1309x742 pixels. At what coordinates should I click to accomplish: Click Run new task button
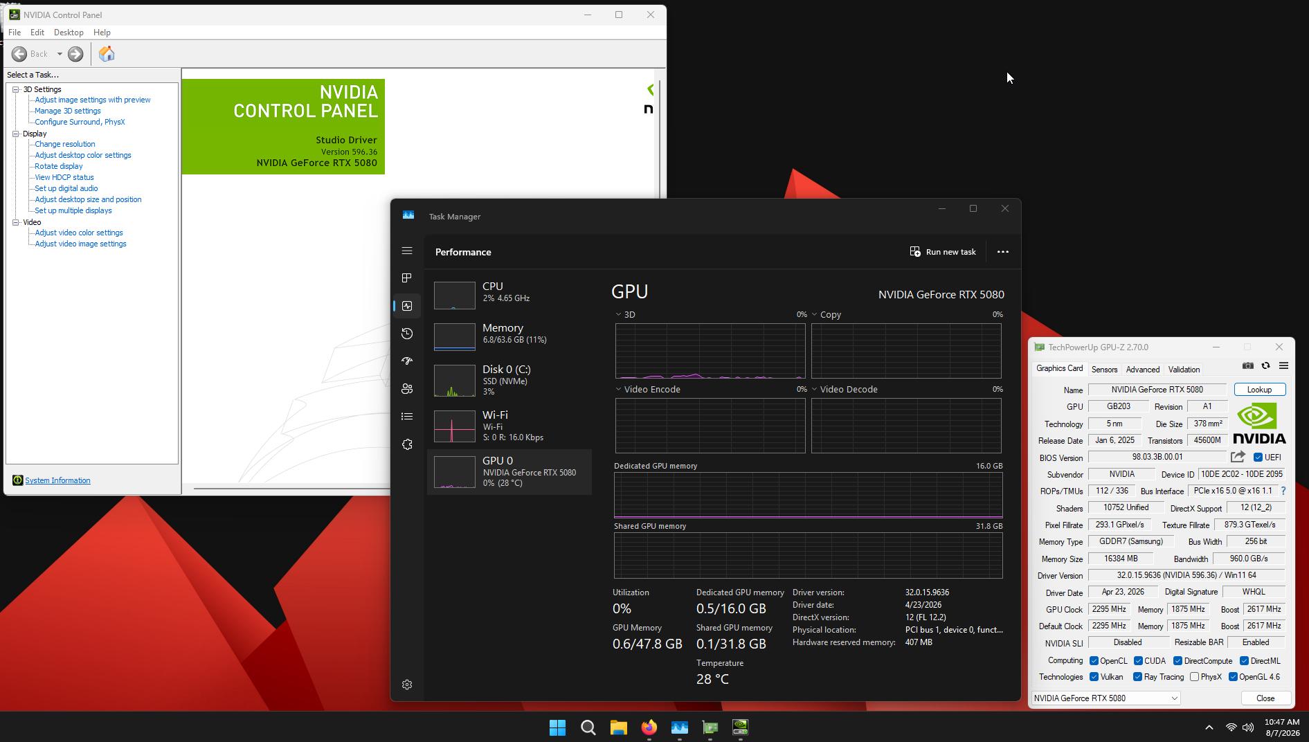tap(943, 252)
